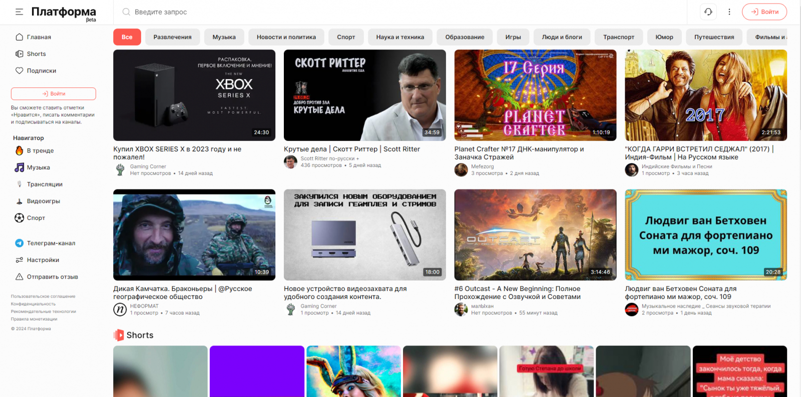801x397 pixels.
Task: Open the 'Готую Степана до школи' Shorts thumbnail
Action: 547,371
